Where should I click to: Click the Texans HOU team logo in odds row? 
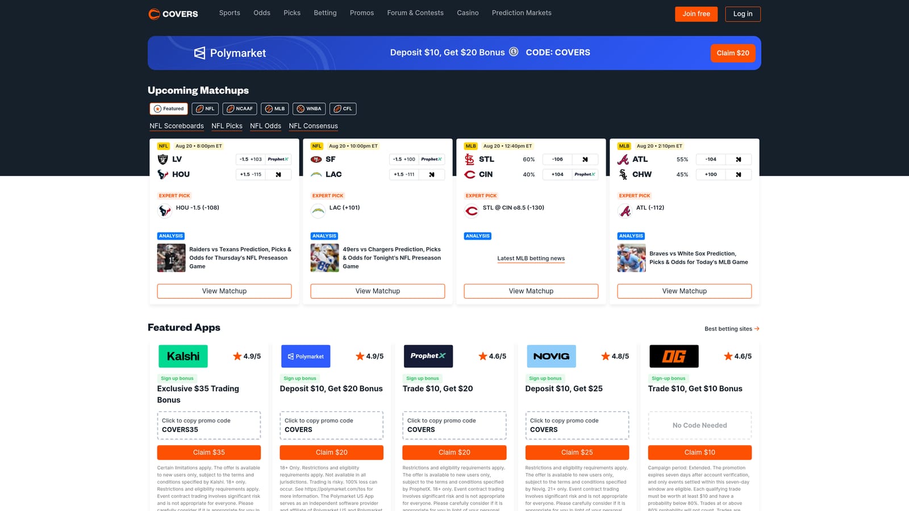click(x=163, y=174)
